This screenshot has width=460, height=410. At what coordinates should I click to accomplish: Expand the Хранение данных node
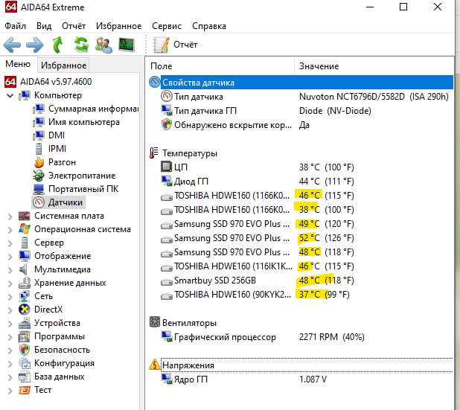pyautogui.click(x=10, y=284)
